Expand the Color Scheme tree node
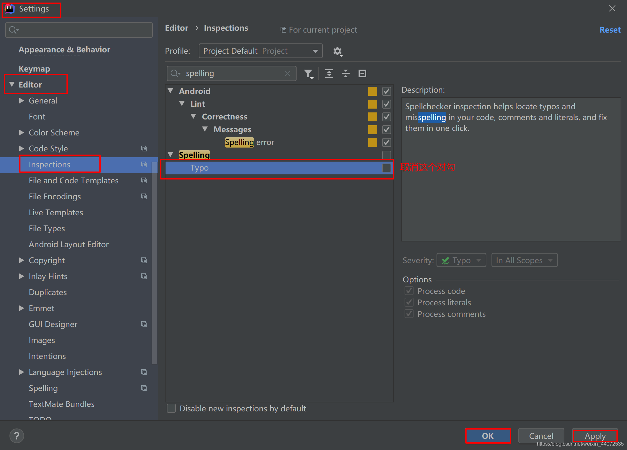Image resolution: width=627 pixels, height=450 pixels. pyautogui.click(x=21, y=133)
